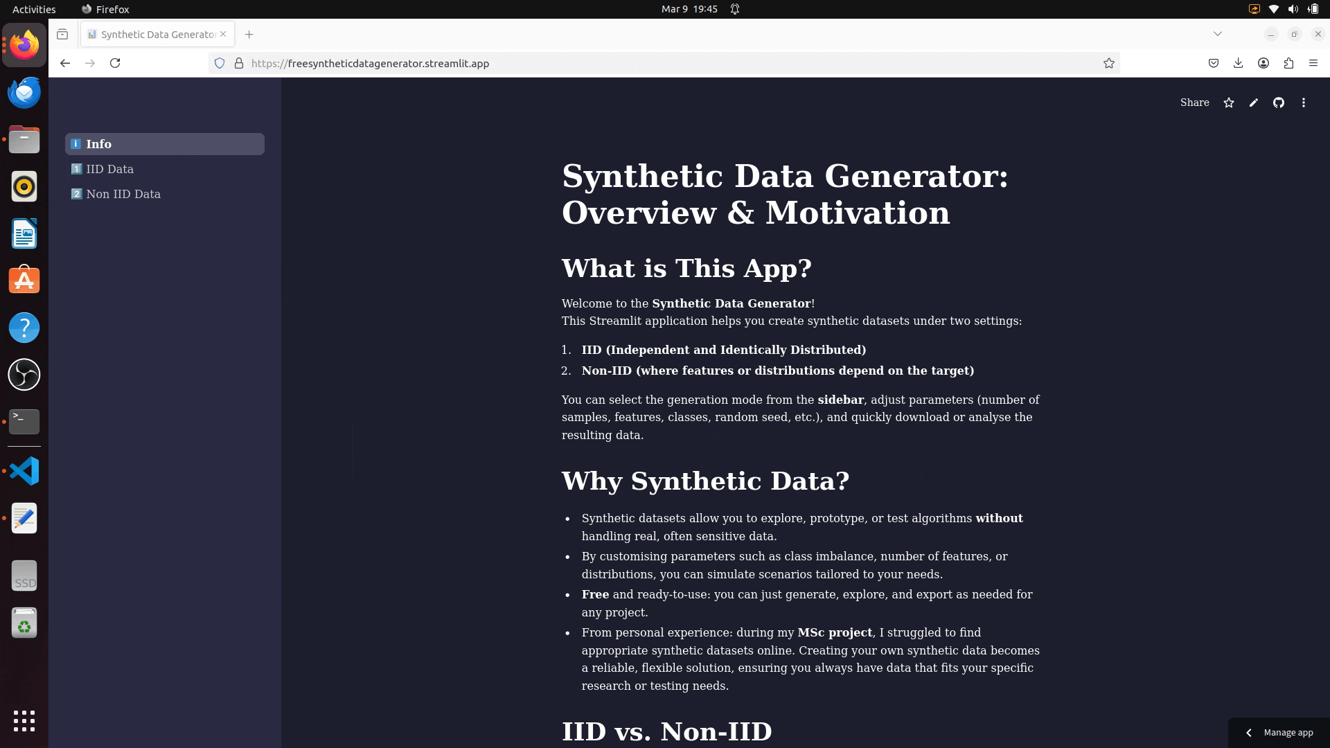Screen dimensions: 1330x748
Task: Open Firefox hamburger application menu
Action: click(1313, 63)
